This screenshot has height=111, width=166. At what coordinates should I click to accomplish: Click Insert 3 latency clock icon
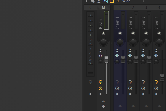click(143, 88)
